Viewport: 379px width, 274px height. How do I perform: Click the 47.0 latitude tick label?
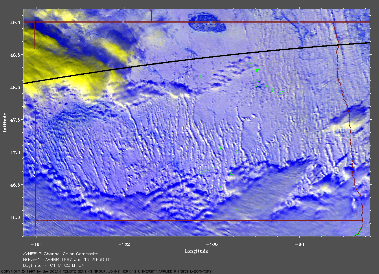[15, 152]
